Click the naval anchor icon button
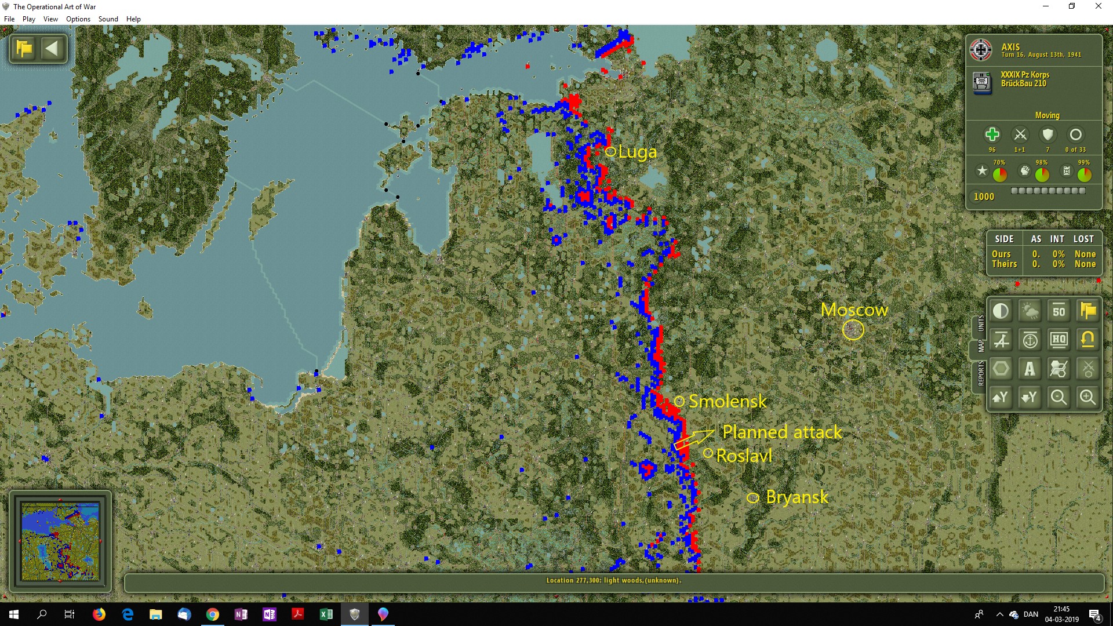1113x626 pixels. click(x=1030, y=340)
